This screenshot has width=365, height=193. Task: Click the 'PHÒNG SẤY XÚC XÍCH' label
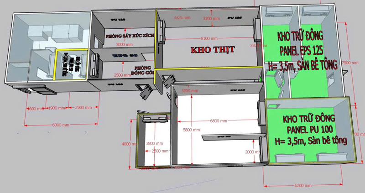point(130,36)
